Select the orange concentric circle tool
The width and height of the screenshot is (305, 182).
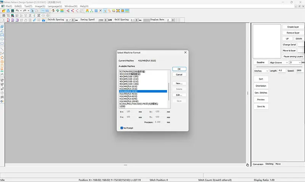pos(2,62)
